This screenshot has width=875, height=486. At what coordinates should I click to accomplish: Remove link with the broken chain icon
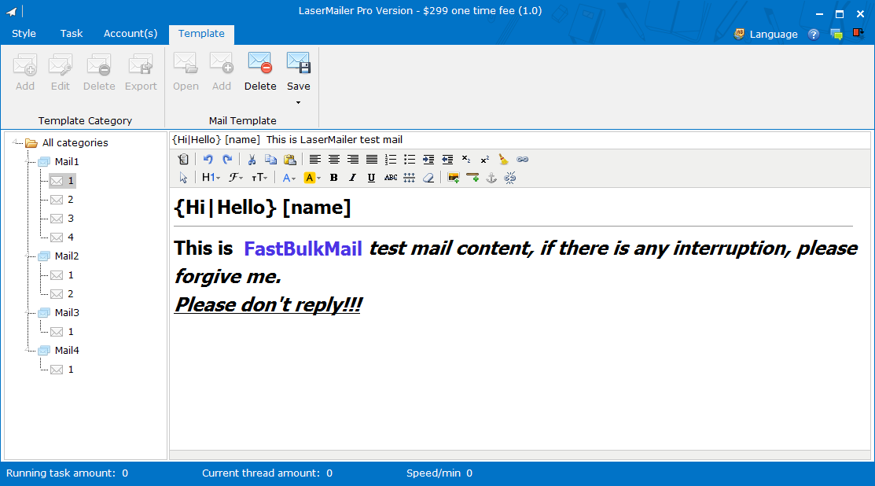point(510,178)
